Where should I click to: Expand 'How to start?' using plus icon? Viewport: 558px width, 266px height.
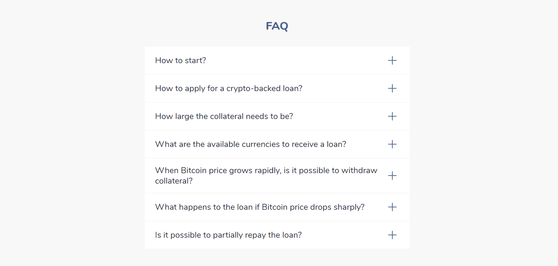(x=392, y=60)
